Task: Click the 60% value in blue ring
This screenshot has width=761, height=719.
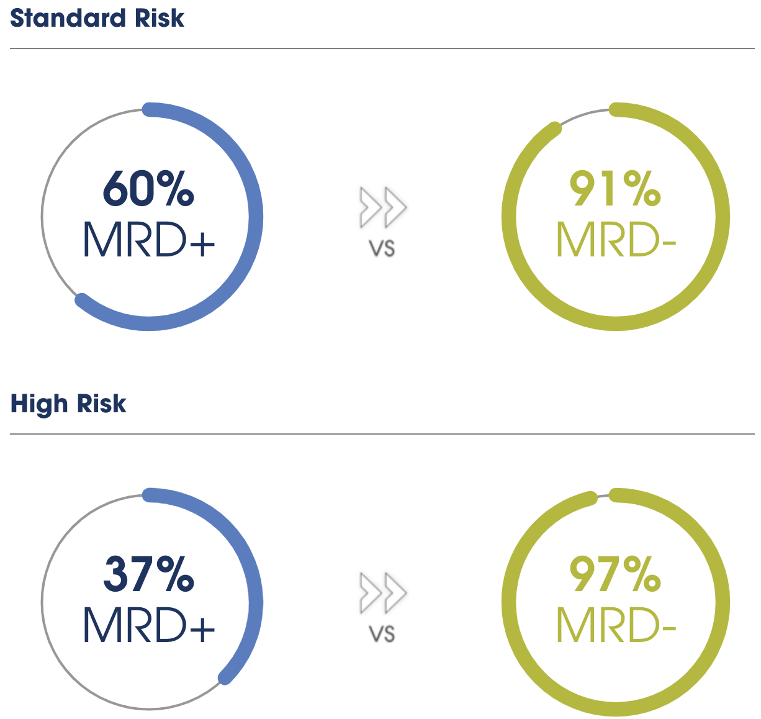Action: [148, 189]
